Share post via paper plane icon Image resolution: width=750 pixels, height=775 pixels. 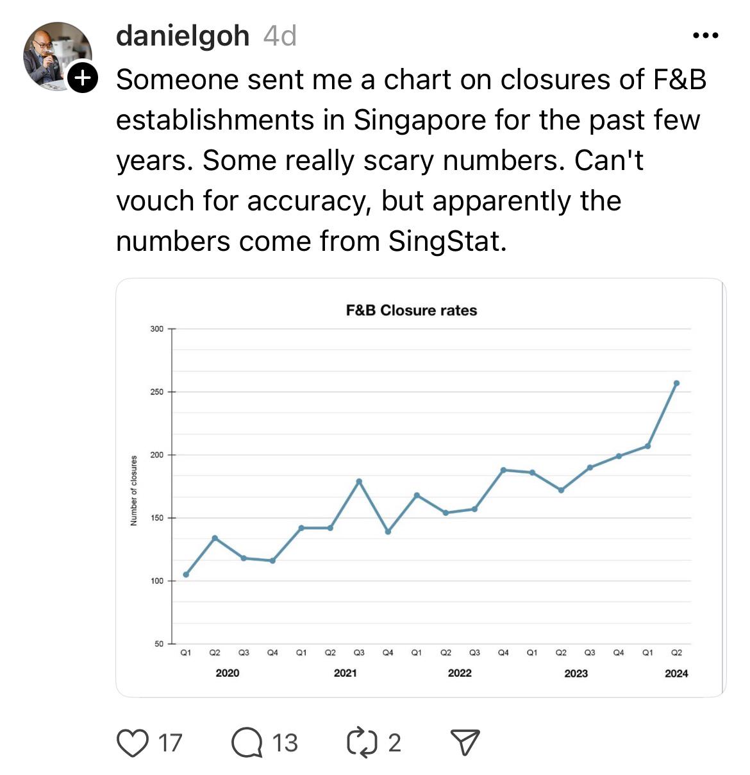click(465, 742)
